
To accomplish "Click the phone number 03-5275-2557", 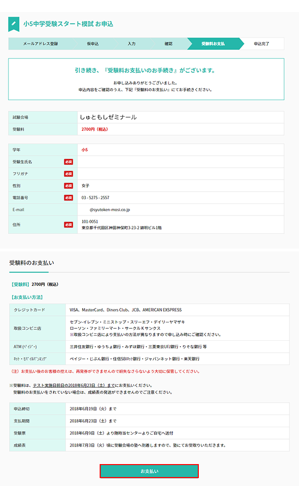I will pyautogui.click(x=96, y=198).
